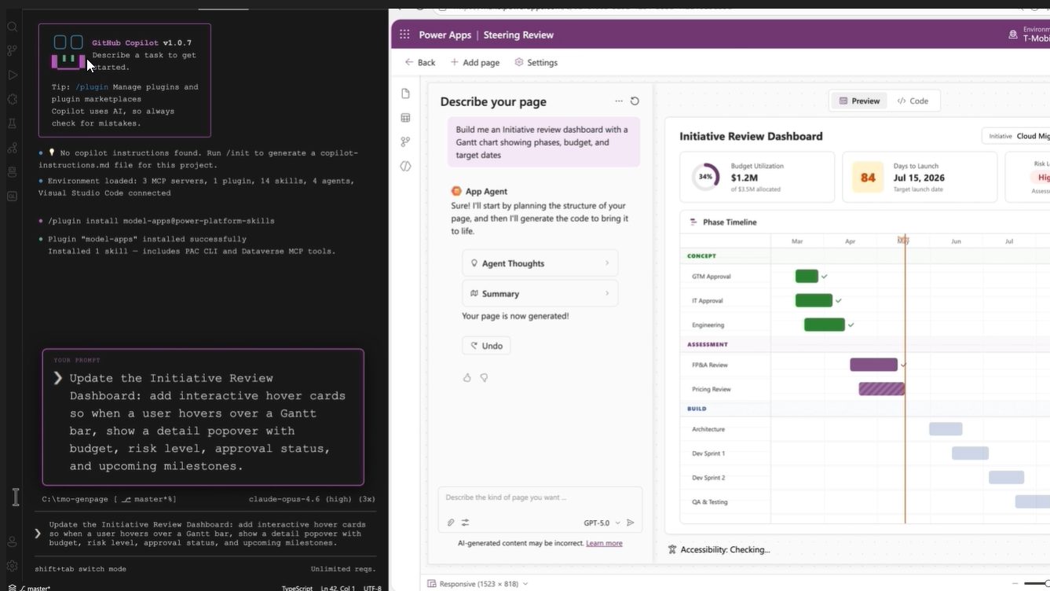Click the thumbs down feedback icon

pos(485,378)
